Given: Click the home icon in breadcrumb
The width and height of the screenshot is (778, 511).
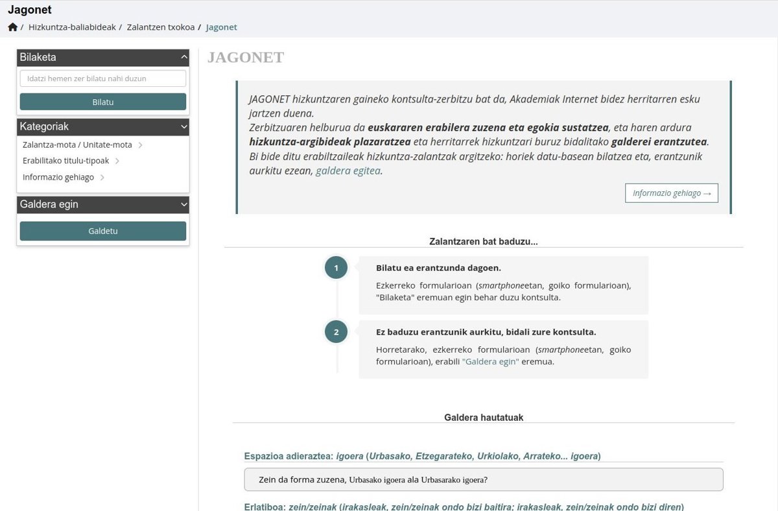Looking at the screenshot, I should (12, 27).
